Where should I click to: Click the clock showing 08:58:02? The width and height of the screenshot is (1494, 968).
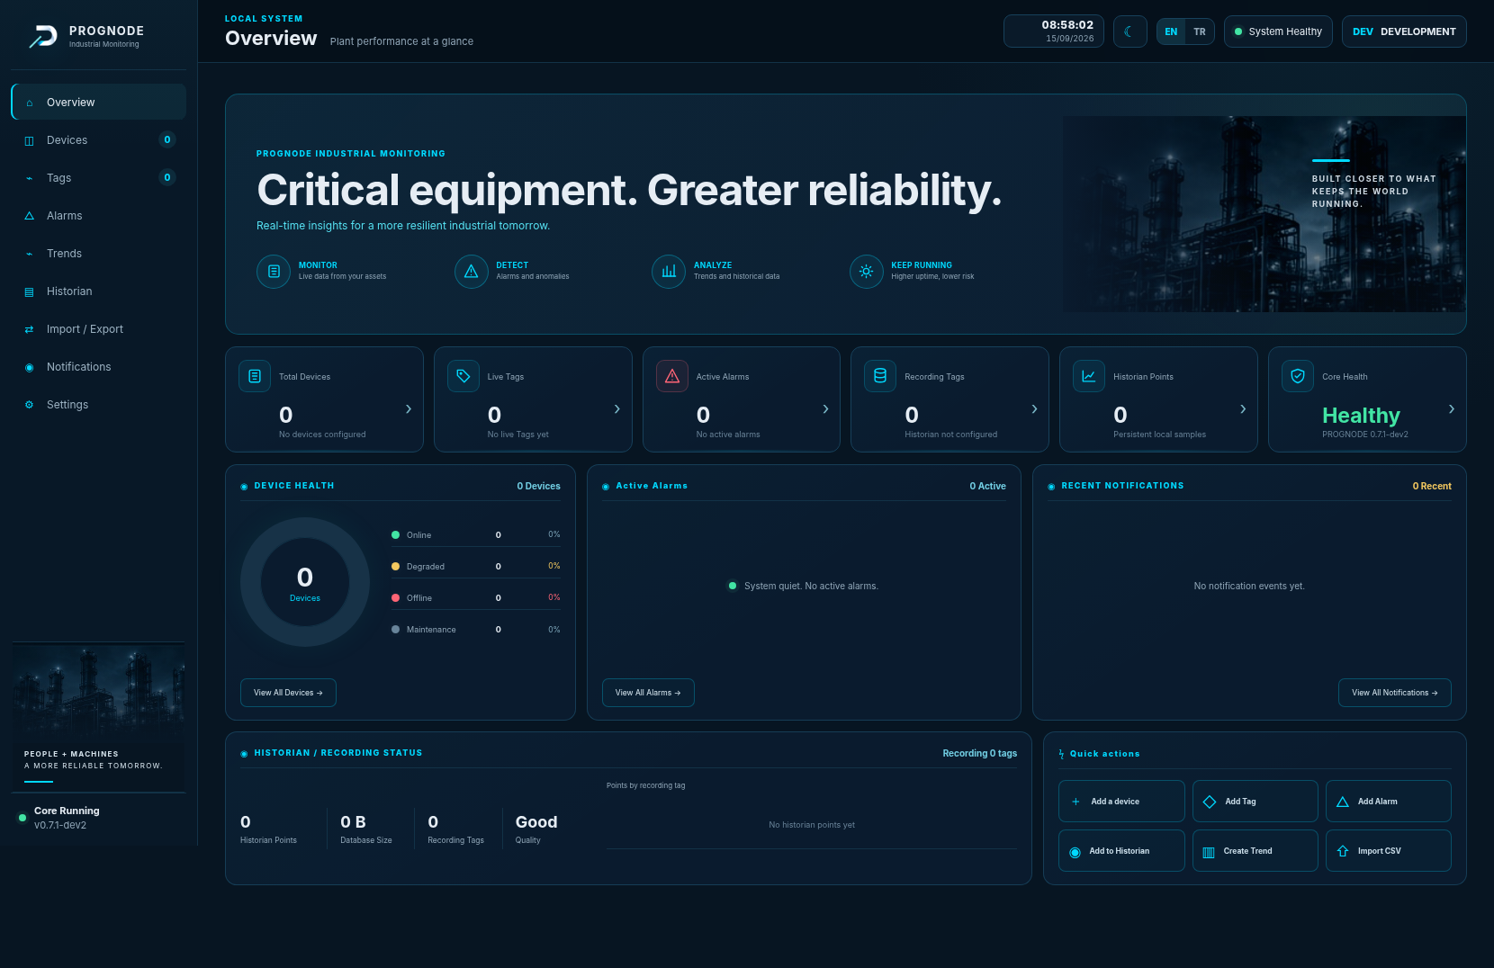point(1054,31)
